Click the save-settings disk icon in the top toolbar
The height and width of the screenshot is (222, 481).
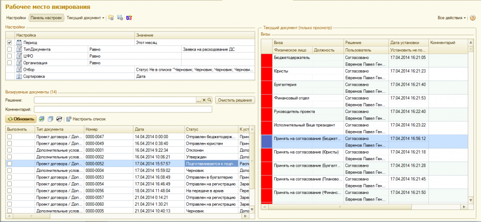120,18
